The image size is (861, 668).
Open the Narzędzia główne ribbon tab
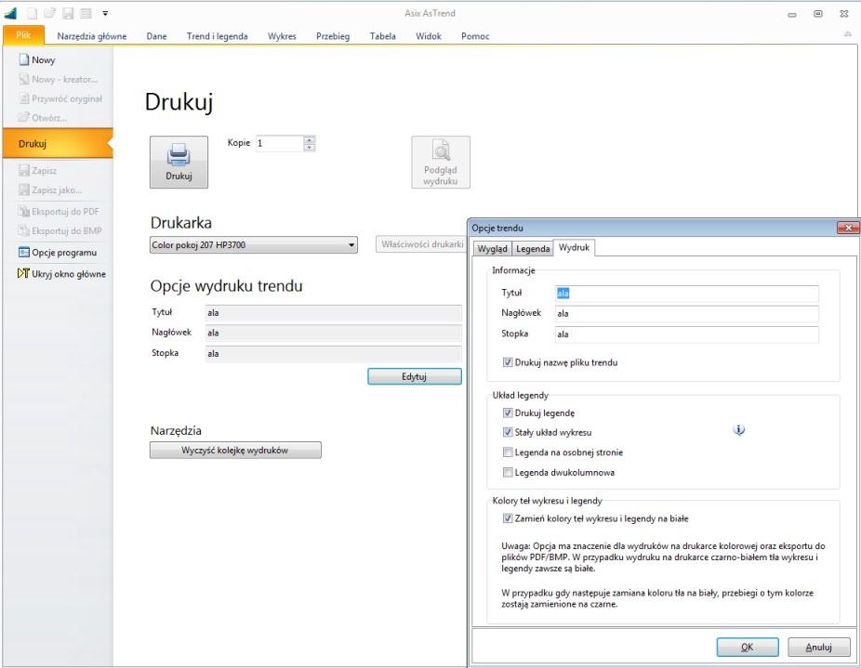[x=92, y=36]
